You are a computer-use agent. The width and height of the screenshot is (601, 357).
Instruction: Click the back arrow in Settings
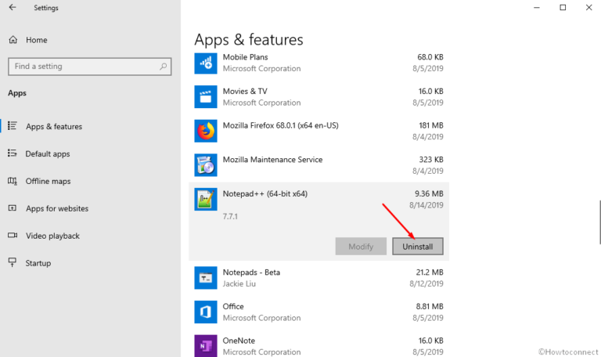click(13, 7)
